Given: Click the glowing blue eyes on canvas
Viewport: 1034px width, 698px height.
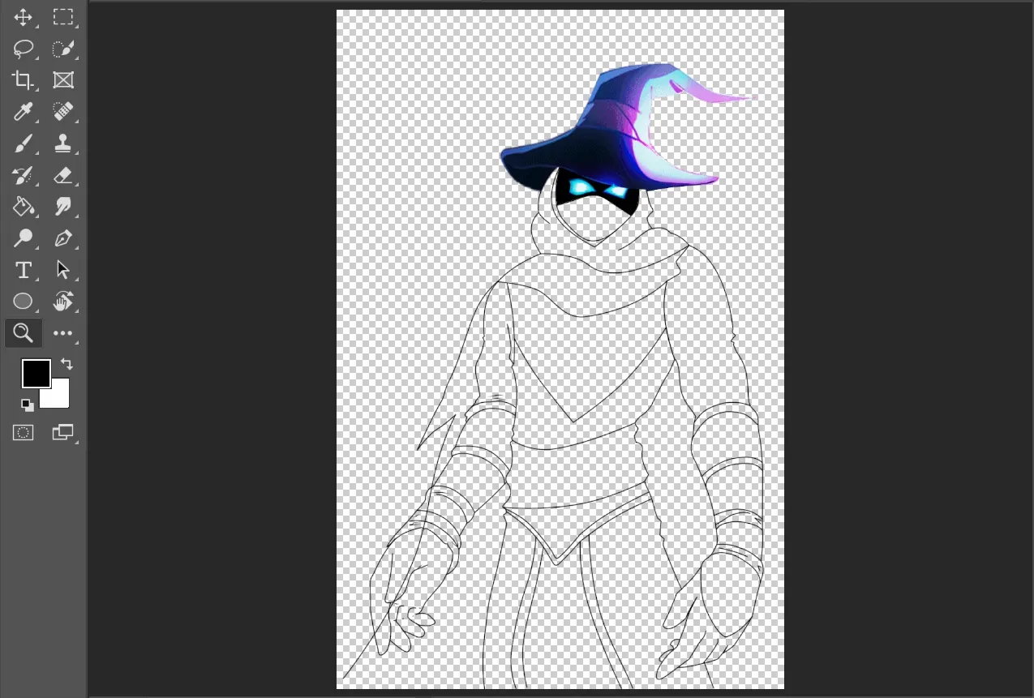Looking at the screenshot, I should (x=599, y=190).
